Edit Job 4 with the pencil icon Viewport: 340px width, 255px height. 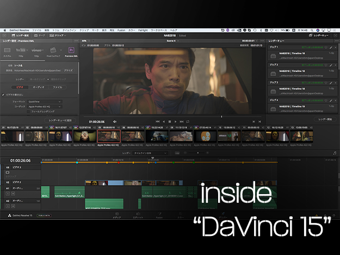click(x=331, y=101)
